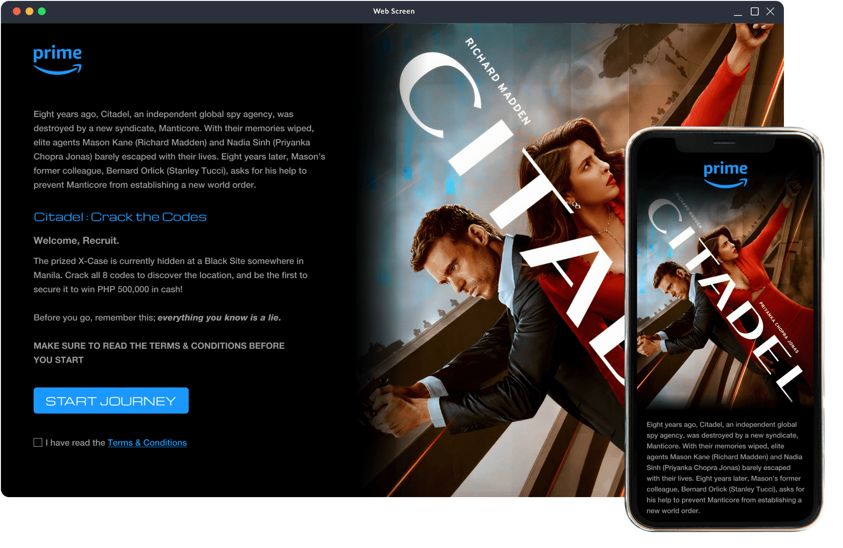Viewport: 843px width, 548px height.
Task: Click the red close dot in title bar
Action: 17,11
